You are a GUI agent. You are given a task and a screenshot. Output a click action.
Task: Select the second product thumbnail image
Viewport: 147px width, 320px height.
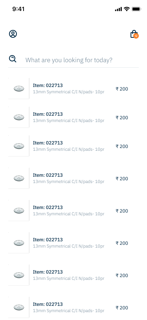pyautogui.click(x=19, y=117)
